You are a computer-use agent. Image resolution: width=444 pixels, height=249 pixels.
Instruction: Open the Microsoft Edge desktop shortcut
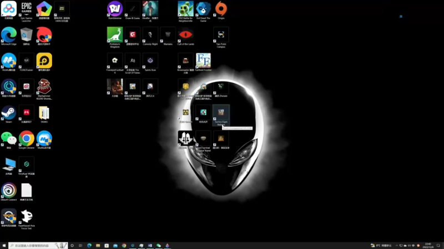pos(9,36)
